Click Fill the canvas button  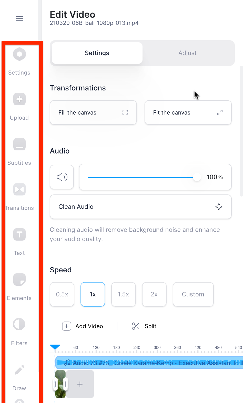[x=93, y=112]
